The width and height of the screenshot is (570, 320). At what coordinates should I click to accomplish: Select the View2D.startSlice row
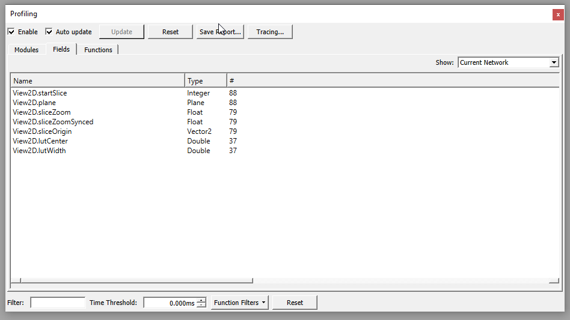pyautogui.click(x=41, y=93)
